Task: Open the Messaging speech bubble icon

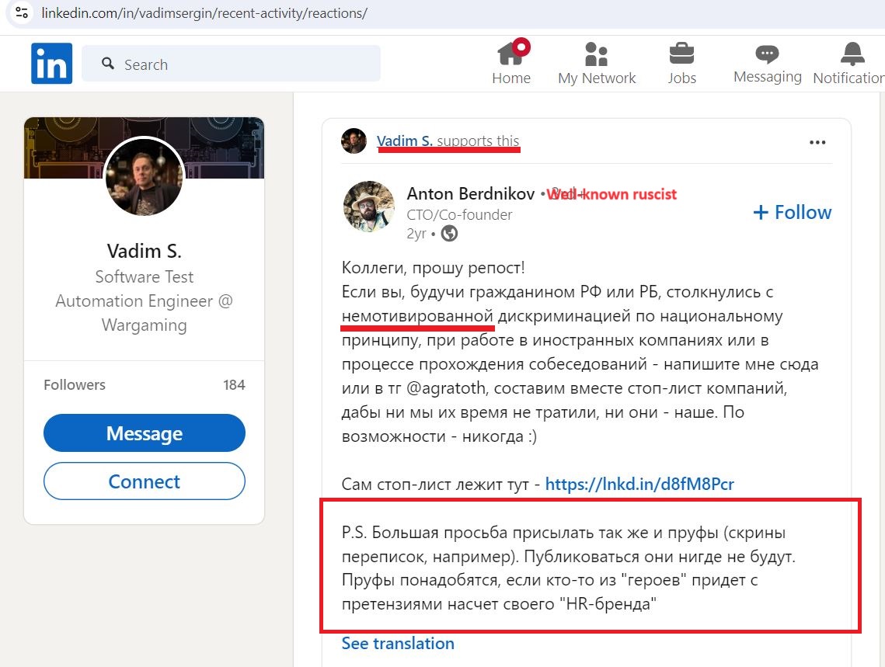Action: (767, 54)
